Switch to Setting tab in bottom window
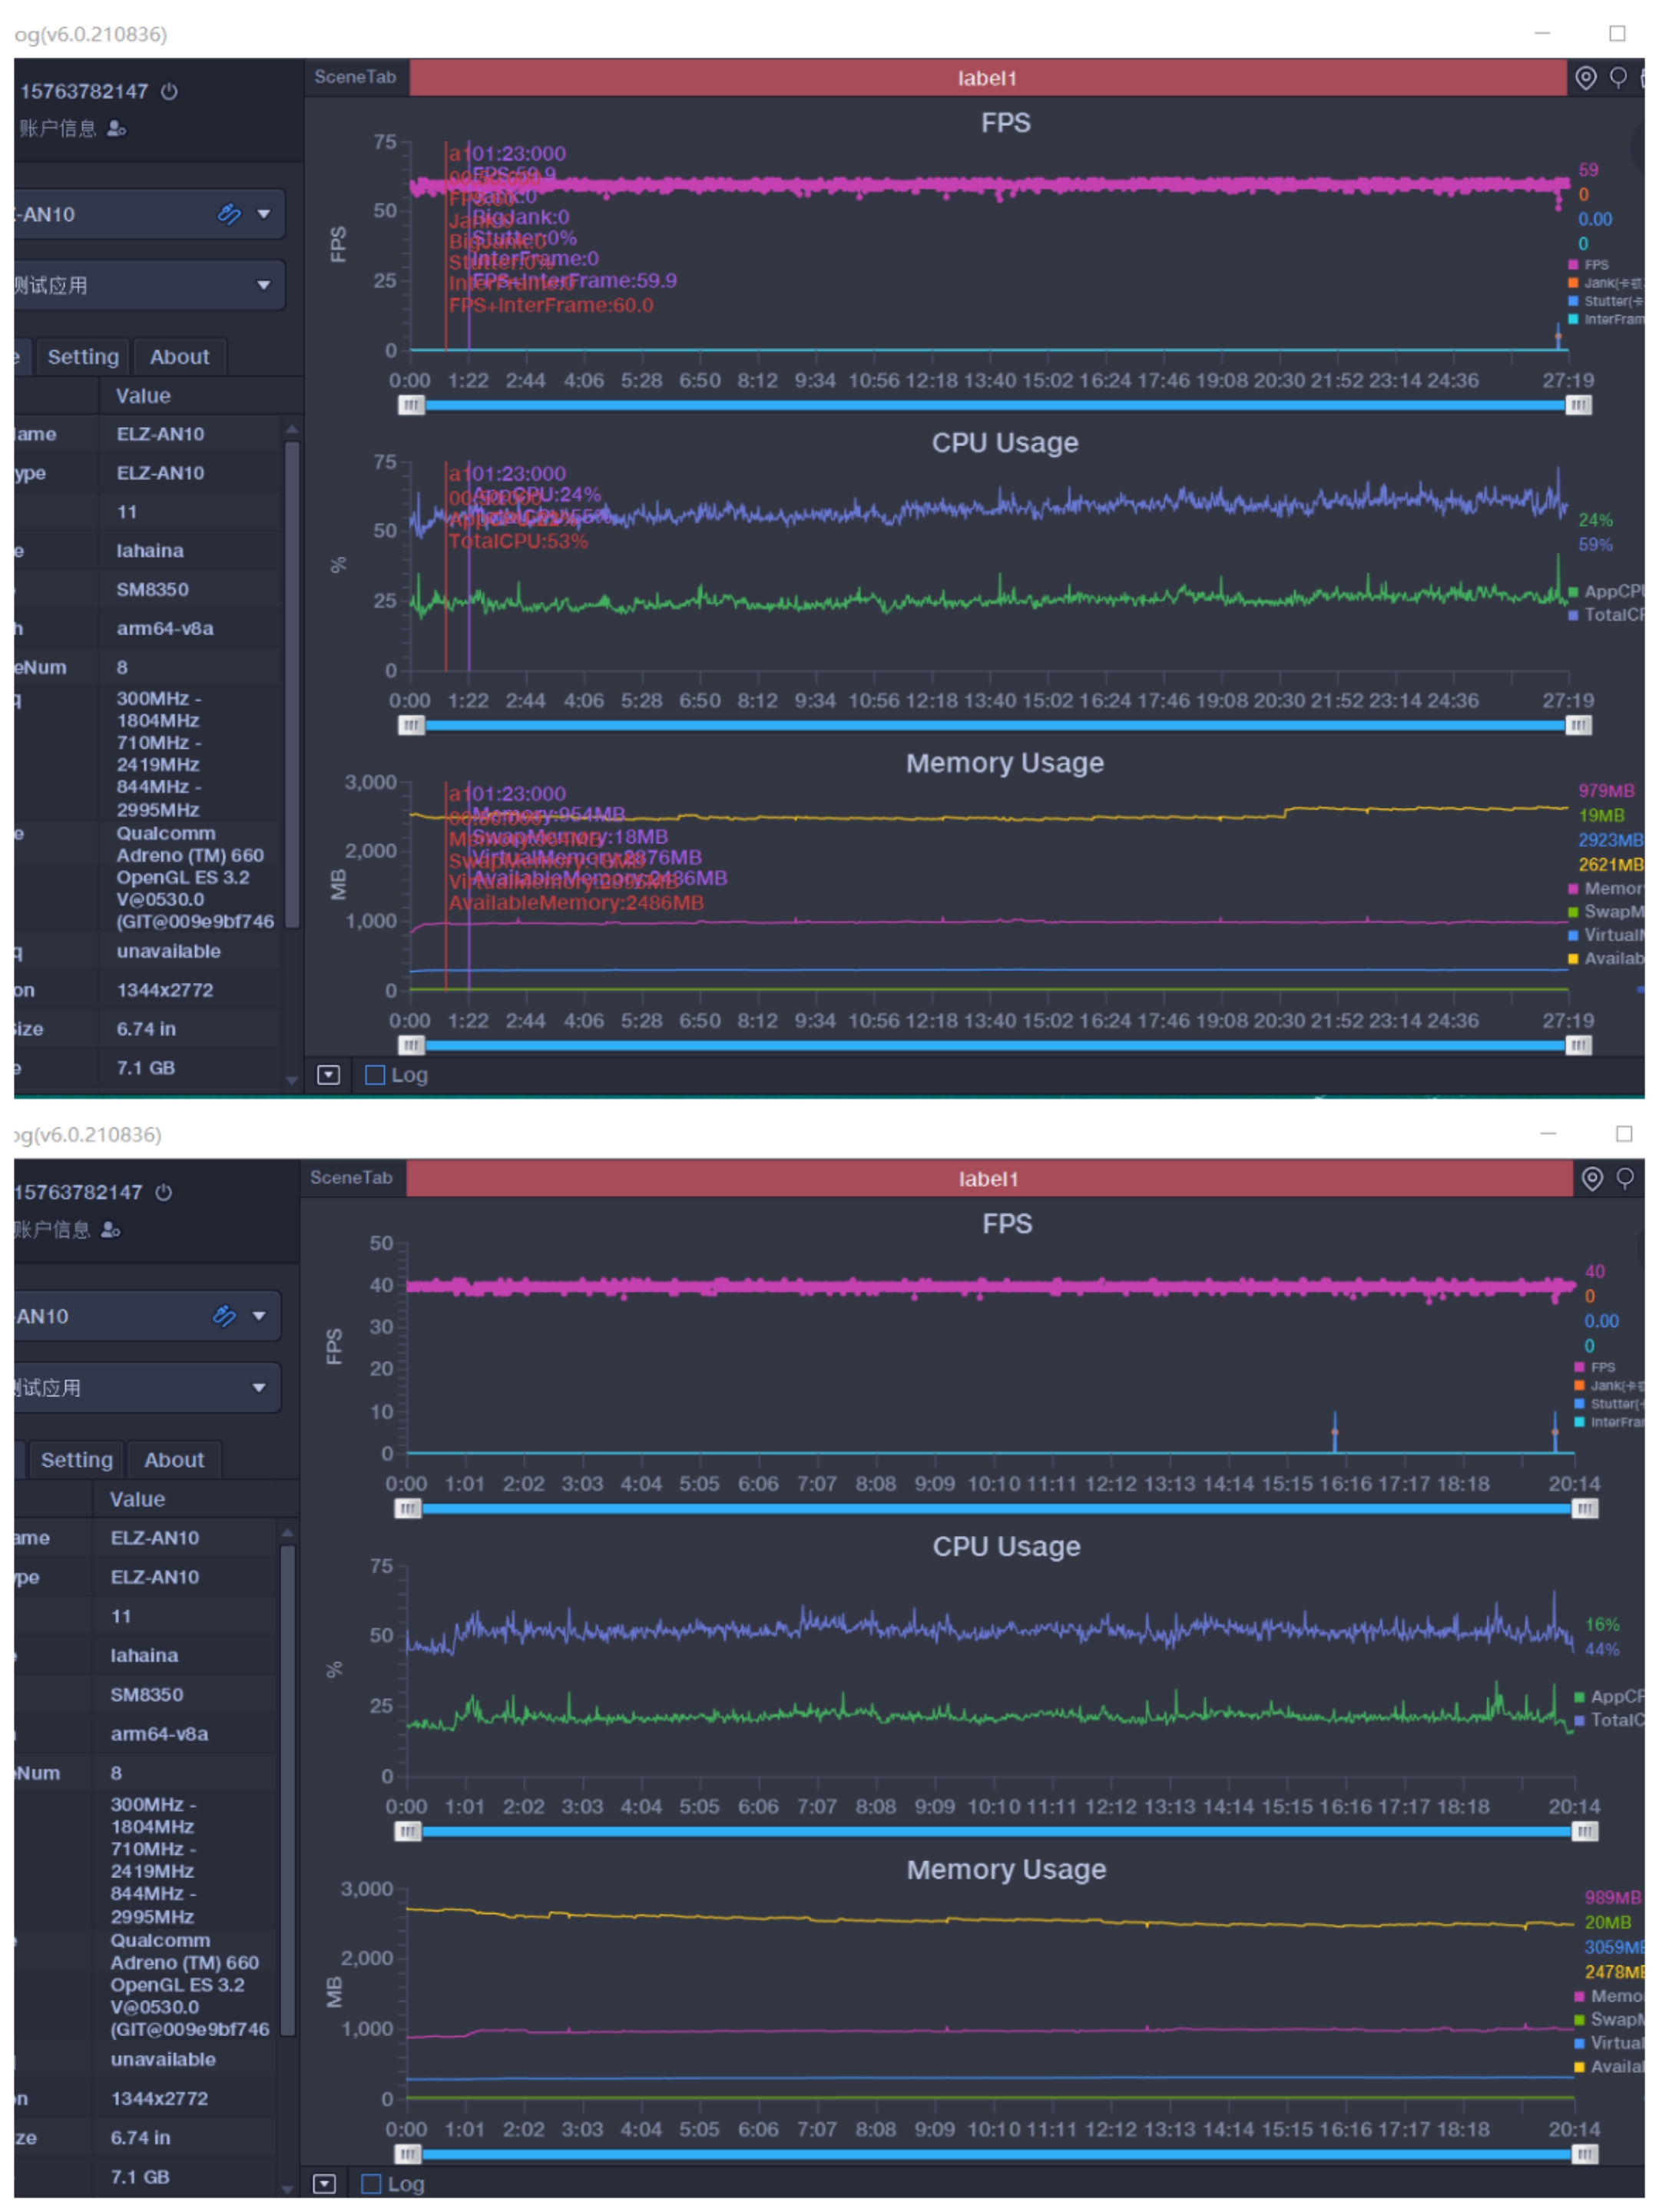The image size is (1659, 2212). [x=77, y=1460]
